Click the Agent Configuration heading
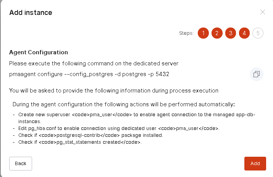Viewport: 273px width, 177px height. tap(39, 52)
